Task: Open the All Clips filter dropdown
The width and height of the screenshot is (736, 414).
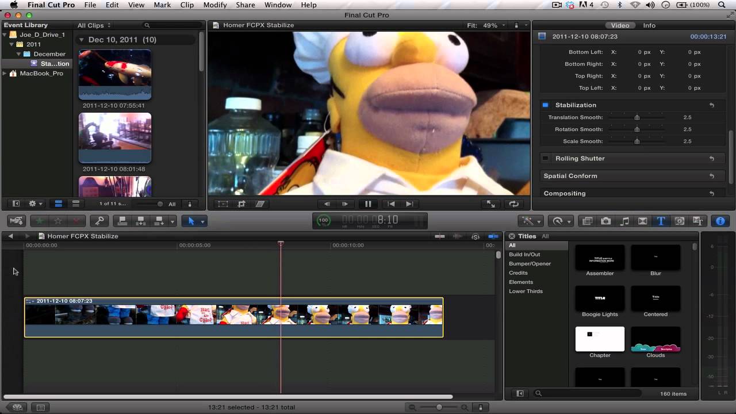Action: pyautogui.click(x=94, y=25)
